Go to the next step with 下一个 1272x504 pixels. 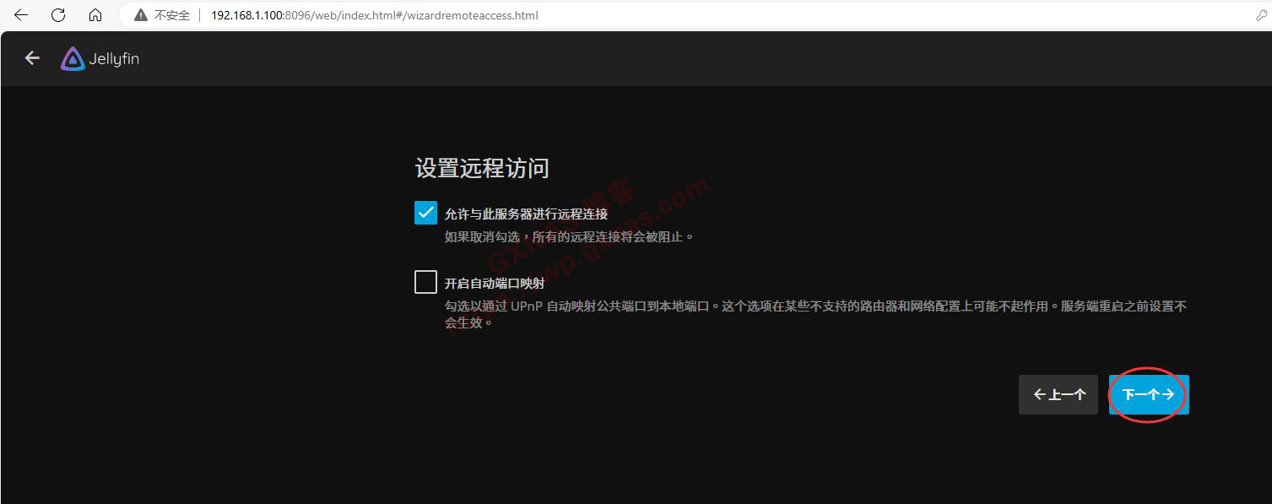[1148, 394]
